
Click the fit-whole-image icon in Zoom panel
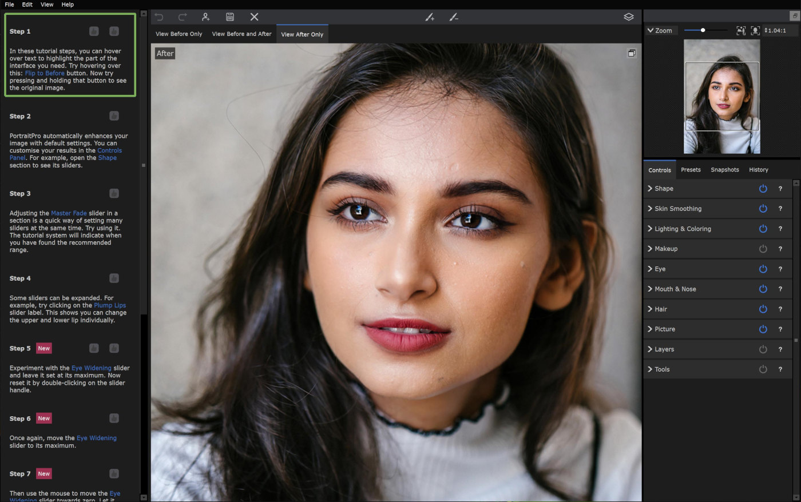pos(740,30)
